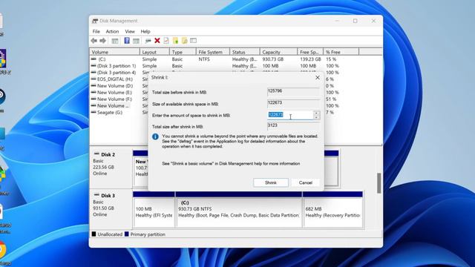The height and width of the screenshot is (267, 475).
Task: Open the Action menu
Action: [x=112, y=31]
